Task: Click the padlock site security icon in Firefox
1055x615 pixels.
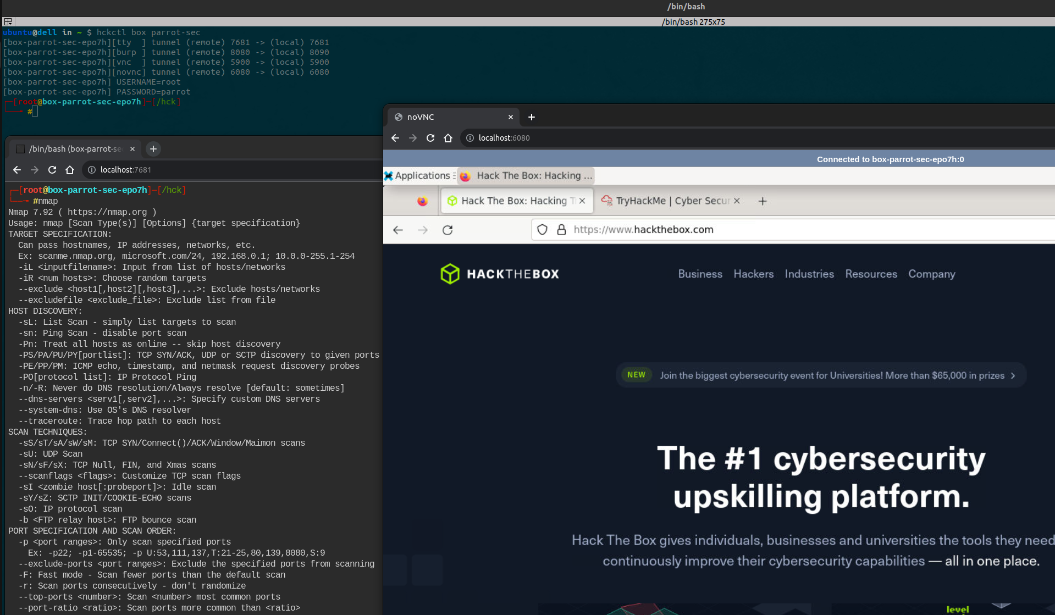Action: click(561, 230)
